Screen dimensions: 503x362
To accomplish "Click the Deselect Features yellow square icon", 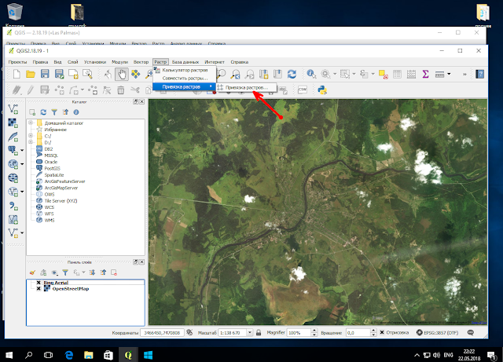I will pos(383,74).
